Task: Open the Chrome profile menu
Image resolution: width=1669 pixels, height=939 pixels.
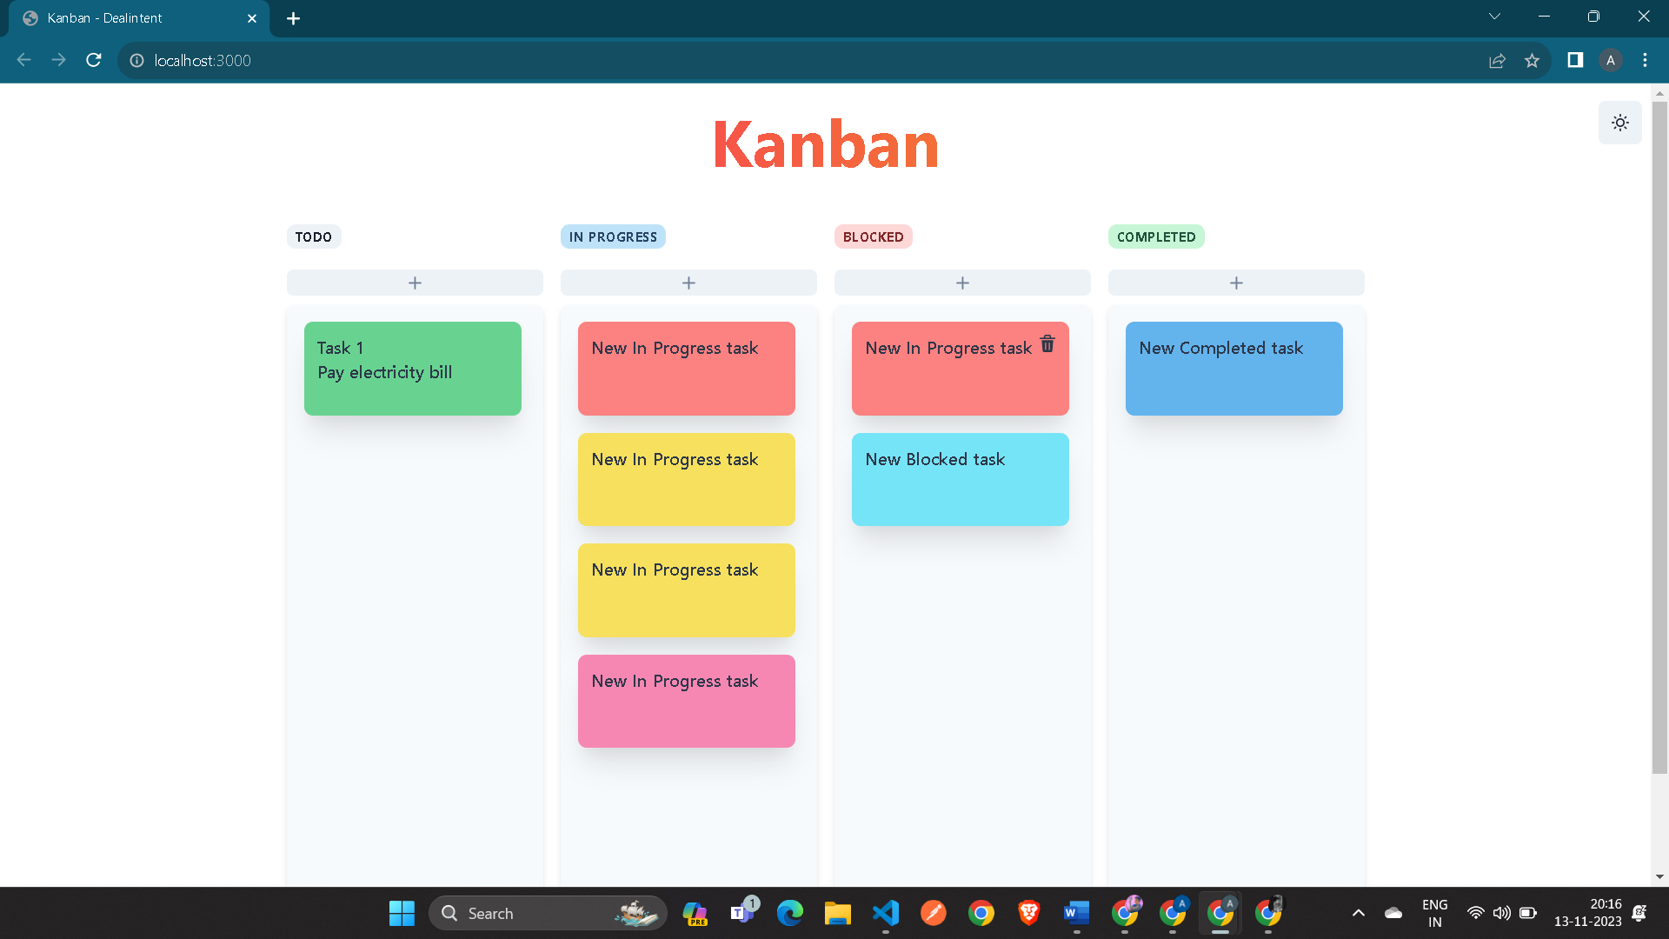Action: point(1611,60)
